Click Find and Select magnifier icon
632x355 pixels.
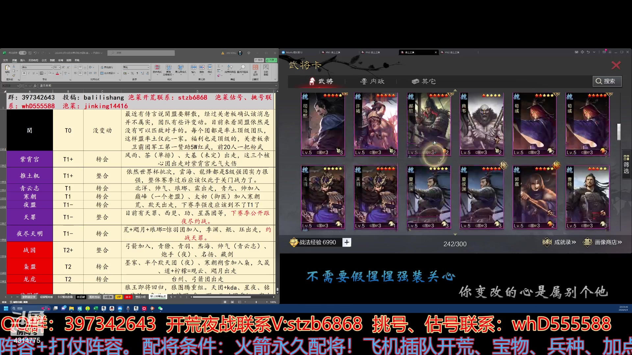(x=243, y=67)
